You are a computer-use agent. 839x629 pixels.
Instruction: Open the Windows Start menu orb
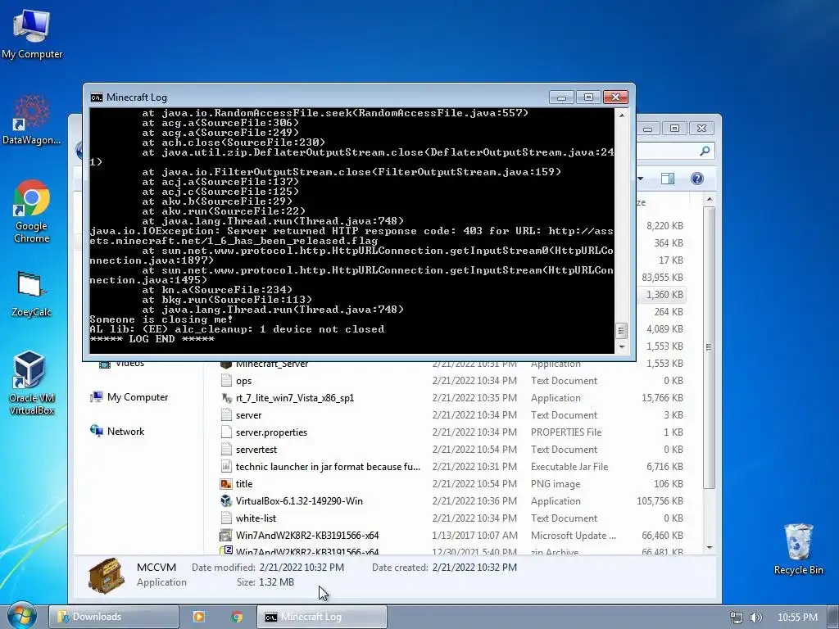click(x=22, y=616)
